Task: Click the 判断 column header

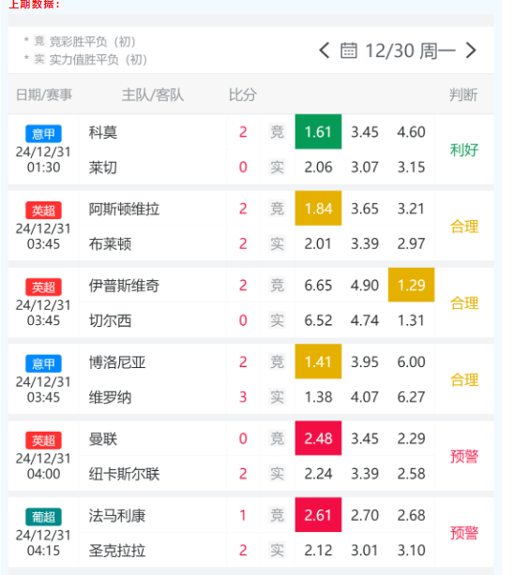Action: [x=463, y=95]
